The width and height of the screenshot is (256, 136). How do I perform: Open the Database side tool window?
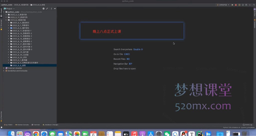tap(254, 24)
